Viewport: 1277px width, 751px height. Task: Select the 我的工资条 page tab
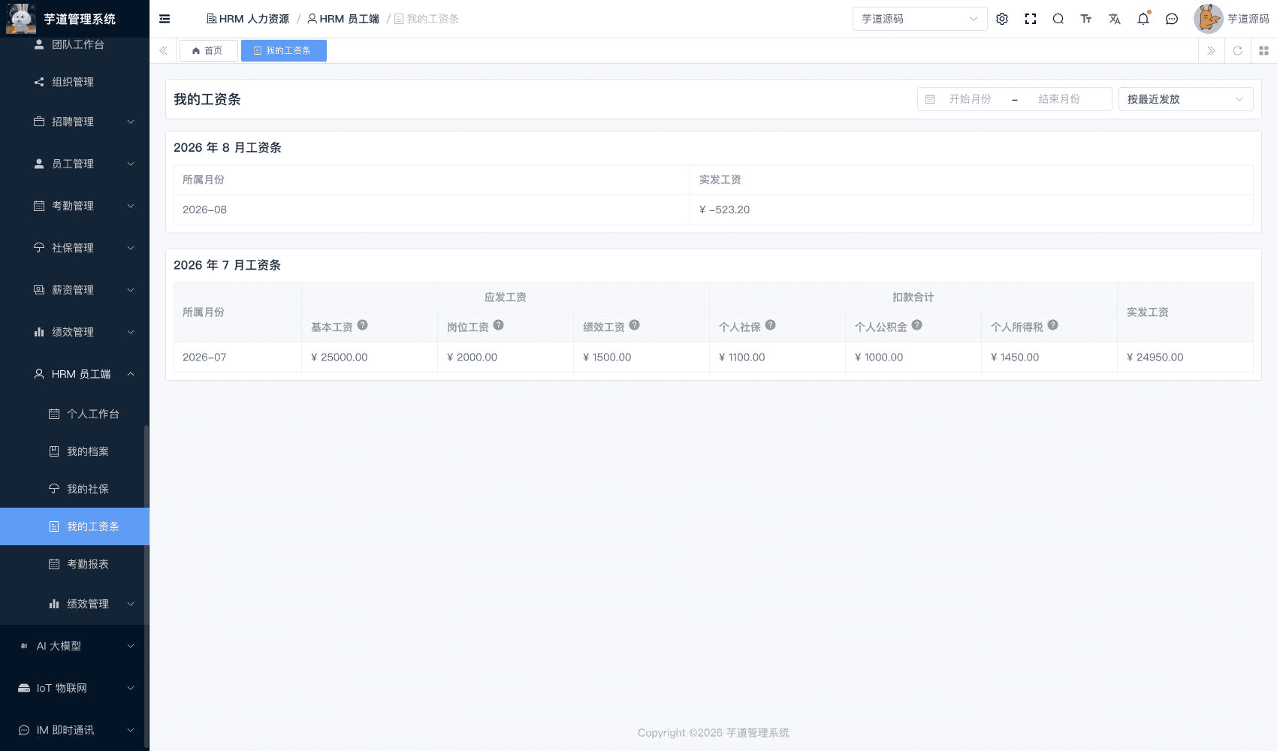[x=283, y=51]
